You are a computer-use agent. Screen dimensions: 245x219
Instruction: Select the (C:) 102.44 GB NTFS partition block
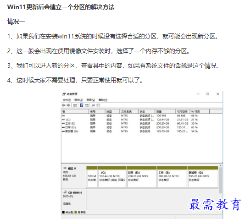[x=112, y=177]
